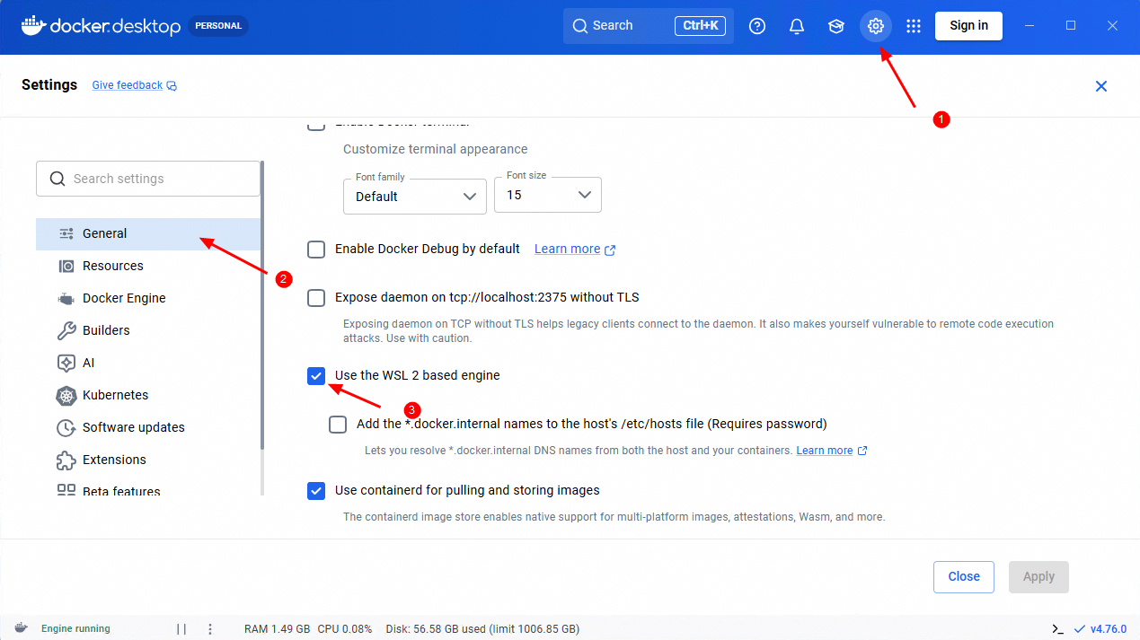
Task: Switch to AI settings
Action: pyautogui.click(x=148, y=363)
